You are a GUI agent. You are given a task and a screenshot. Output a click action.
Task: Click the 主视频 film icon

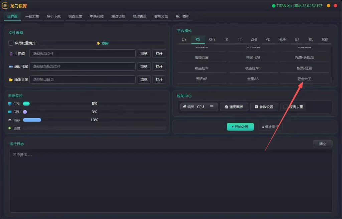[11, 54]
